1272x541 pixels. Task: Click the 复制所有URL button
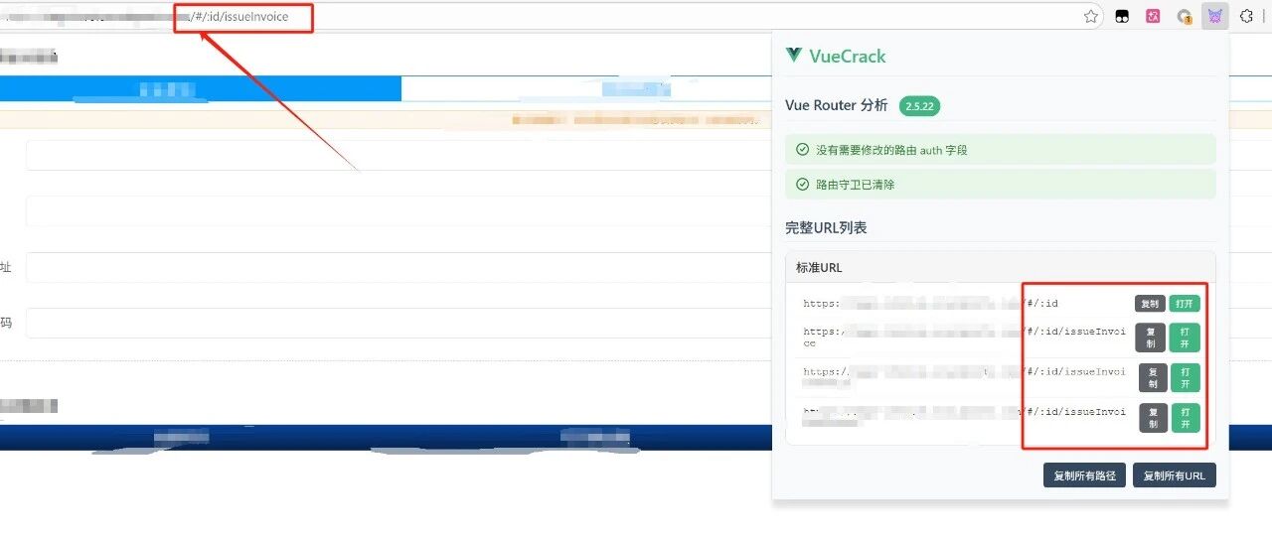(x=1174, y=475)
